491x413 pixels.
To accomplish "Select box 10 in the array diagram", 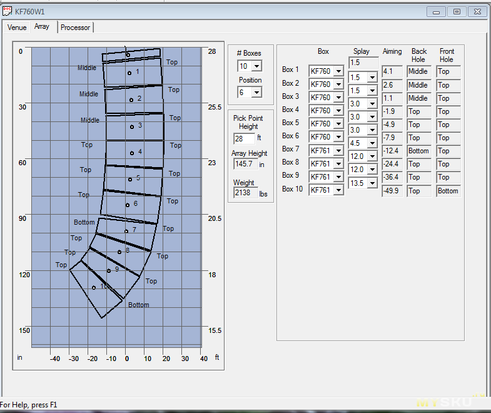I will pos(96,288).
